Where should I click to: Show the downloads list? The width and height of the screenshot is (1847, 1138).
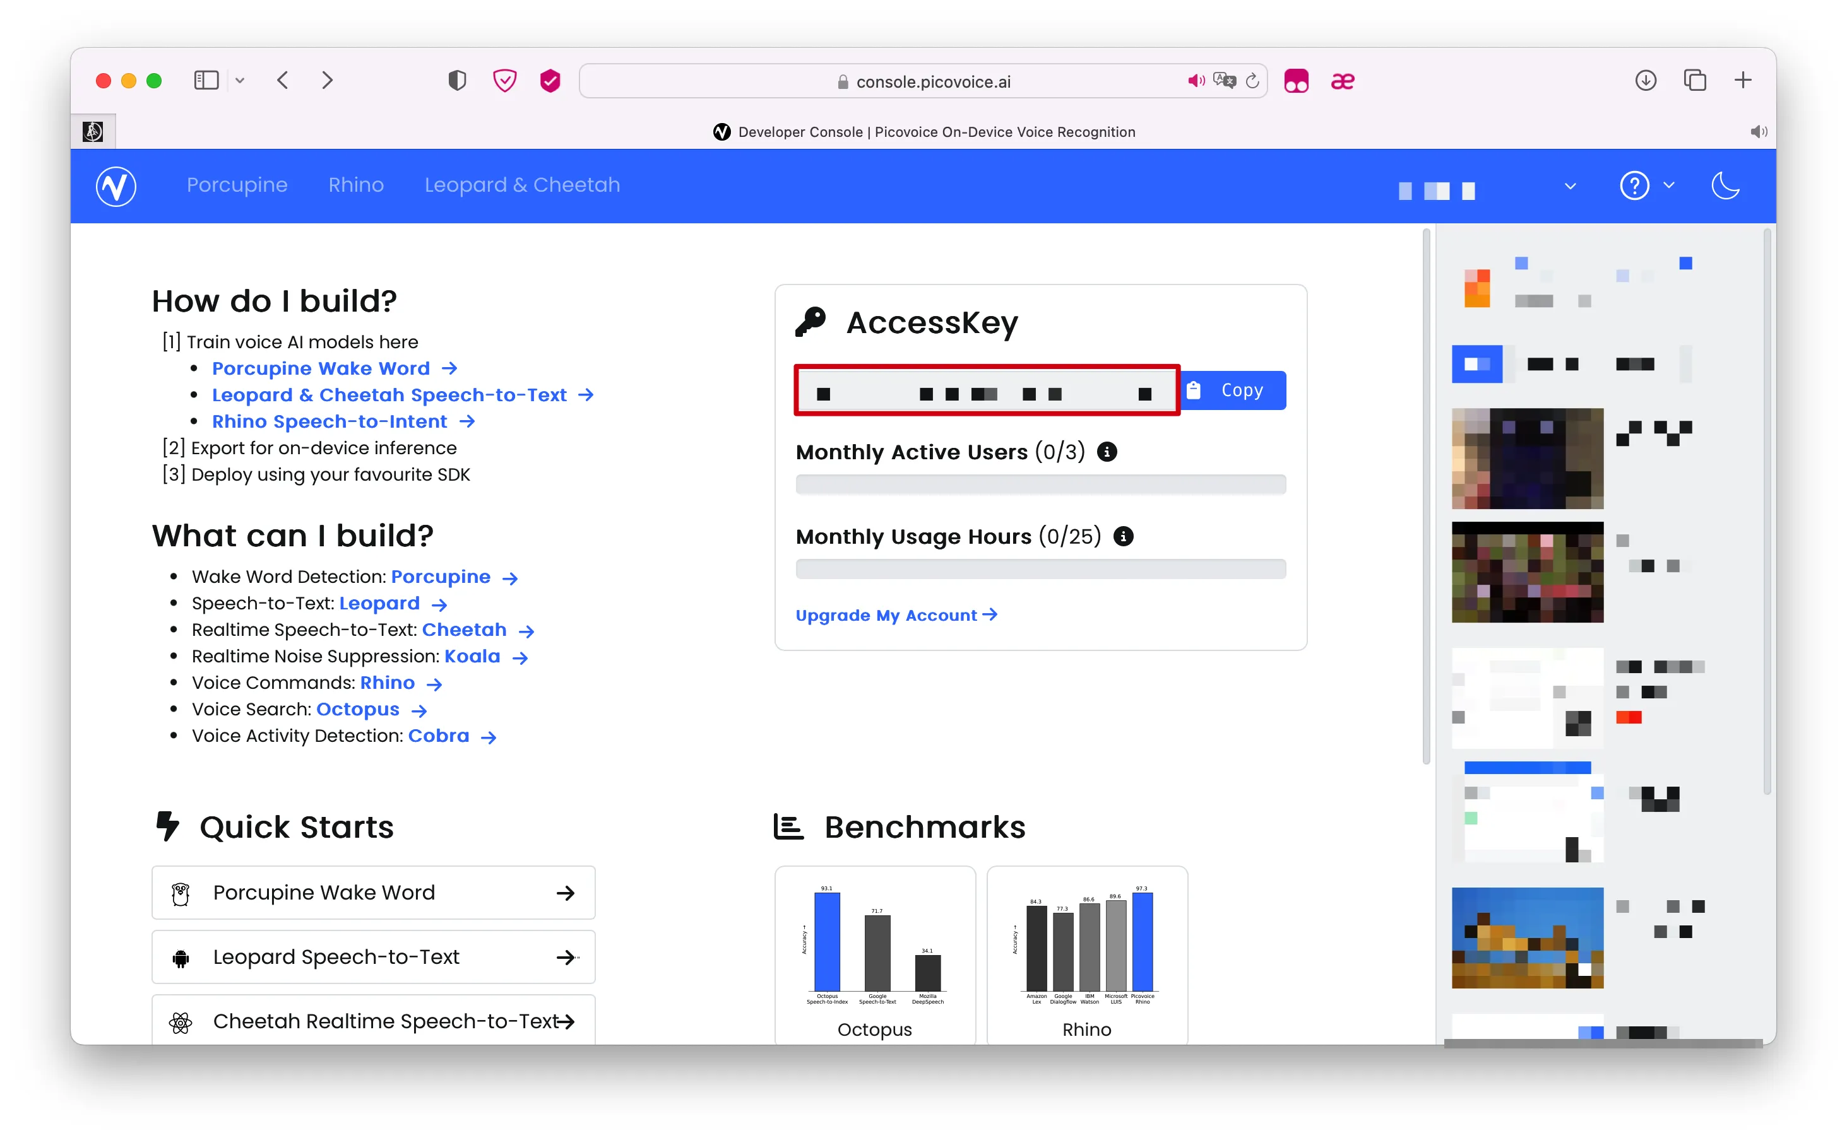[x=1645, y=81]
